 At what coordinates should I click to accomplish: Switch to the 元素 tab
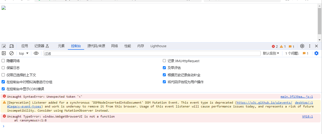coord(61,46)
